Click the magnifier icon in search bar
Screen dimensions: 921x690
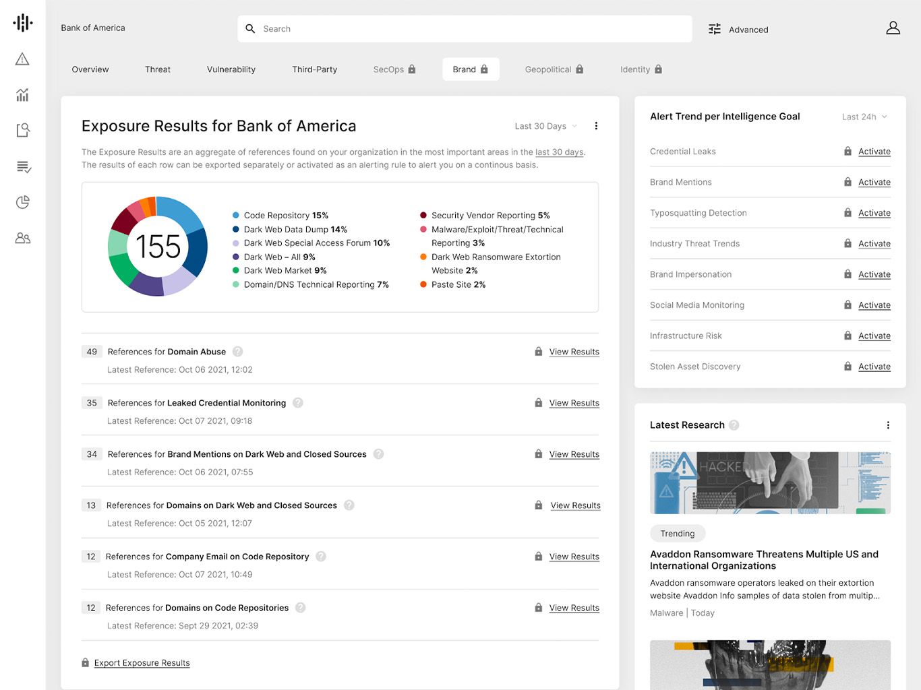pyautogui.click(x=250, y=29)
